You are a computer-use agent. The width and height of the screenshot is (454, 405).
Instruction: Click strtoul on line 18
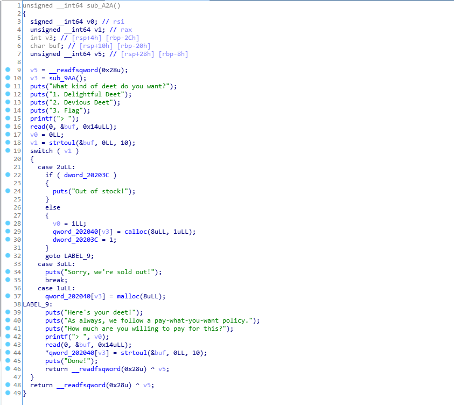click(x=62, y=143)
